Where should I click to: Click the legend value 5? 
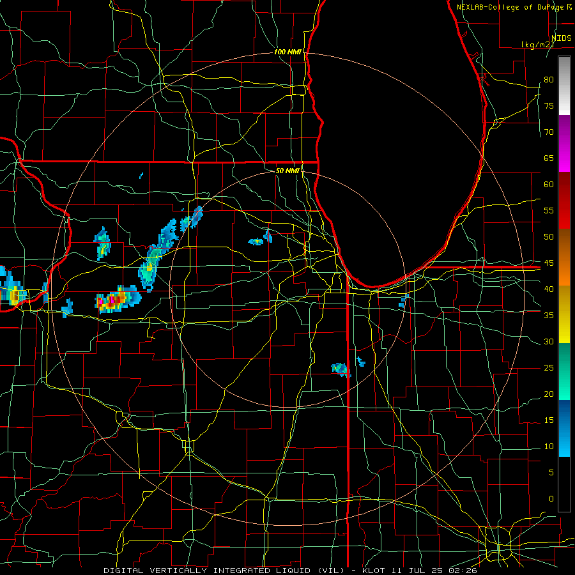[x=551, y=472]
